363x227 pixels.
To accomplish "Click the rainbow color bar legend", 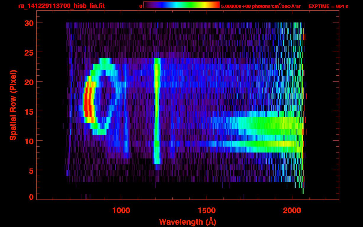I will pos(181,5).
